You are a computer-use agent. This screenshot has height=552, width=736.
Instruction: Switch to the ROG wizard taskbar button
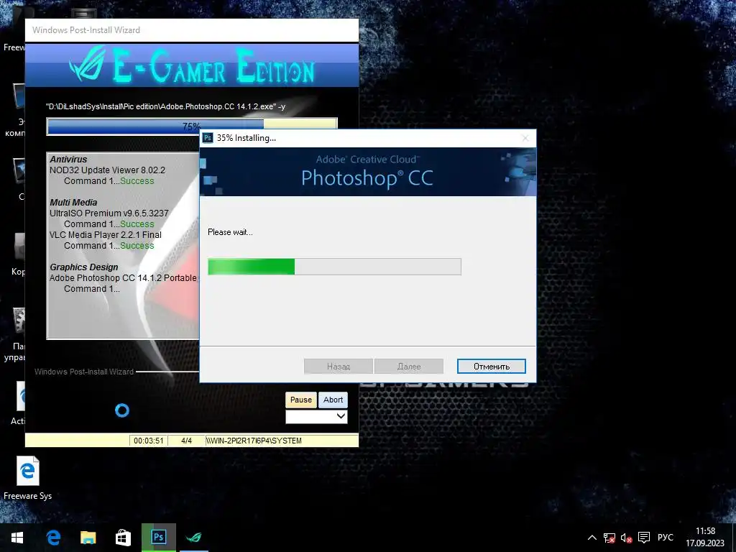pos(194,538)
